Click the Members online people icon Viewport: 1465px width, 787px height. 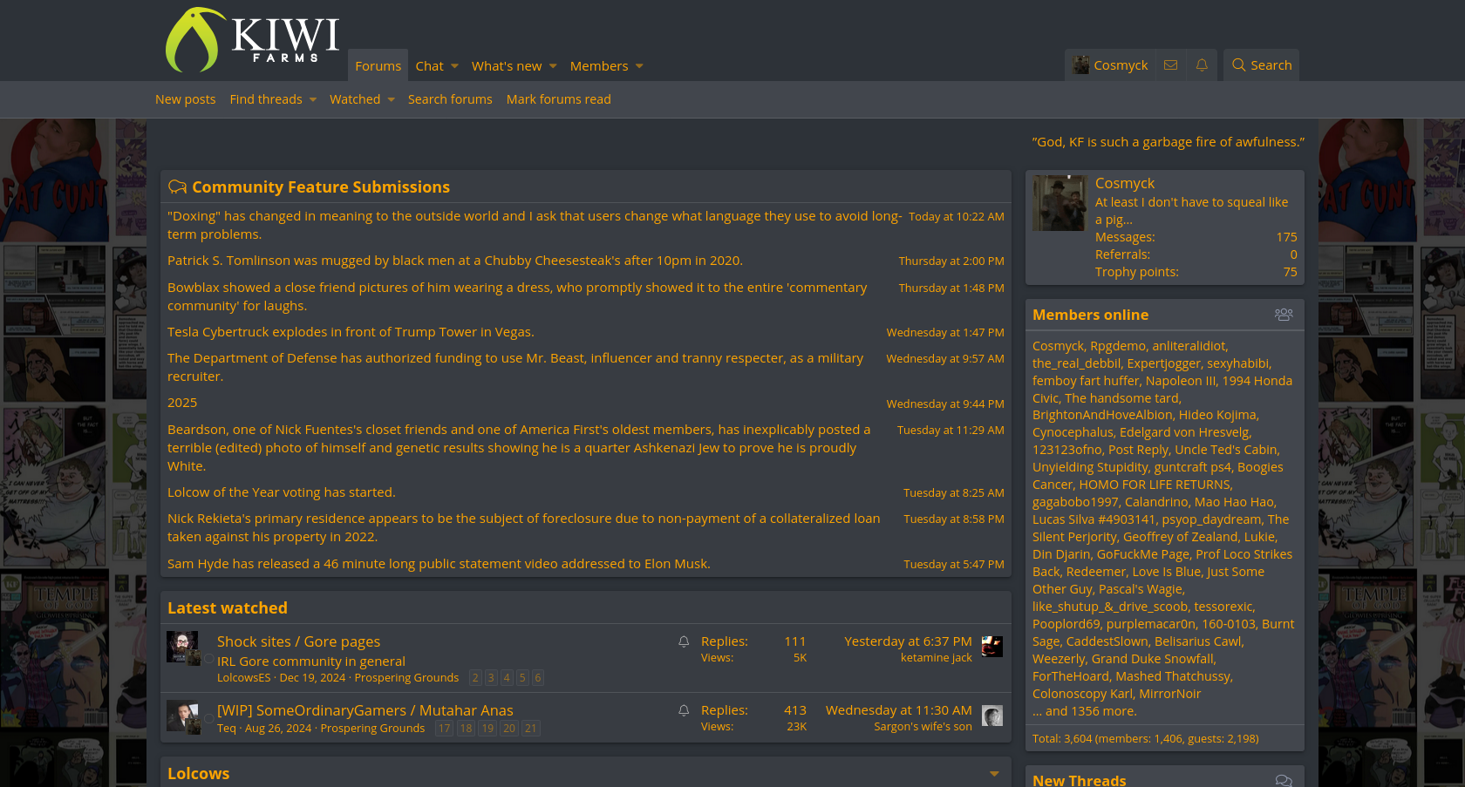1284,315
